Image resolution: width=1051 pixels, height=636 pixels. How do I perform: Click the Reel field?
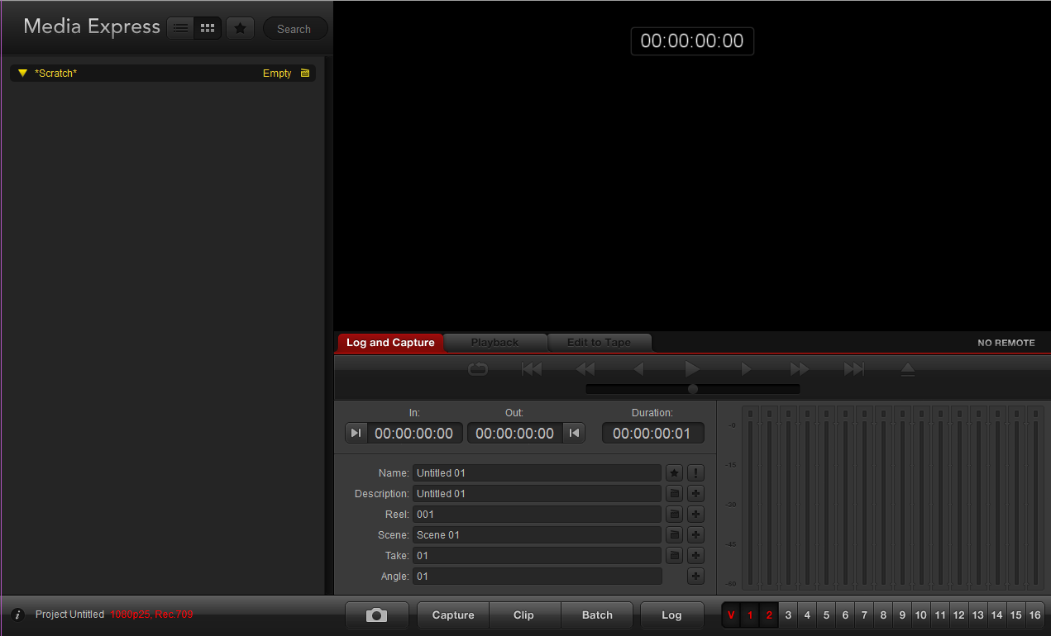click(537, 515)
